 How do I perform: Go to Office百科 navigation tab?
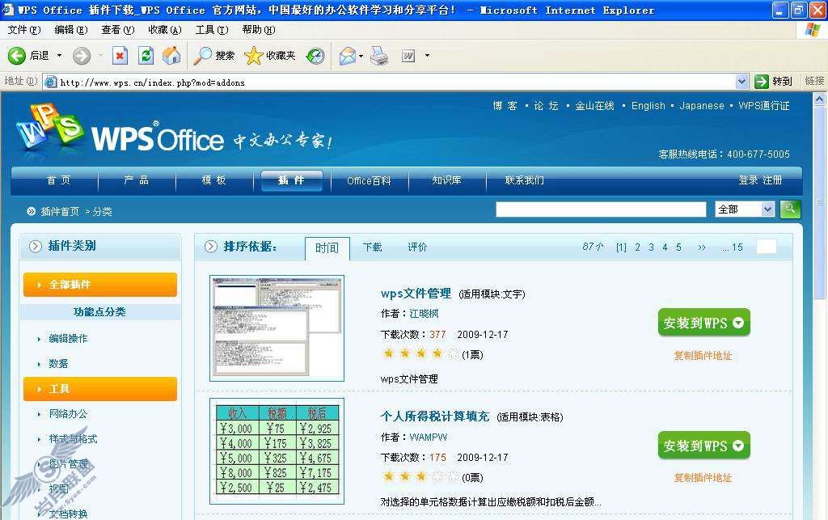[x=369, y=180]
